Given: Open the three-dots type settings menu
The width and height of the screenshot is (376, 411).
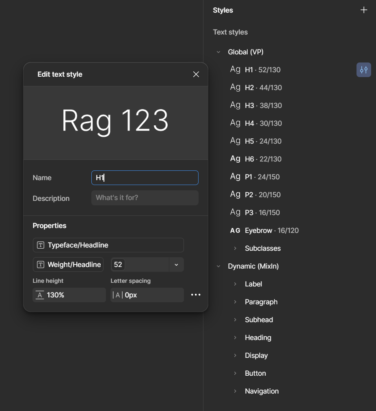Looking at the screenshot, I should [196, 295].
